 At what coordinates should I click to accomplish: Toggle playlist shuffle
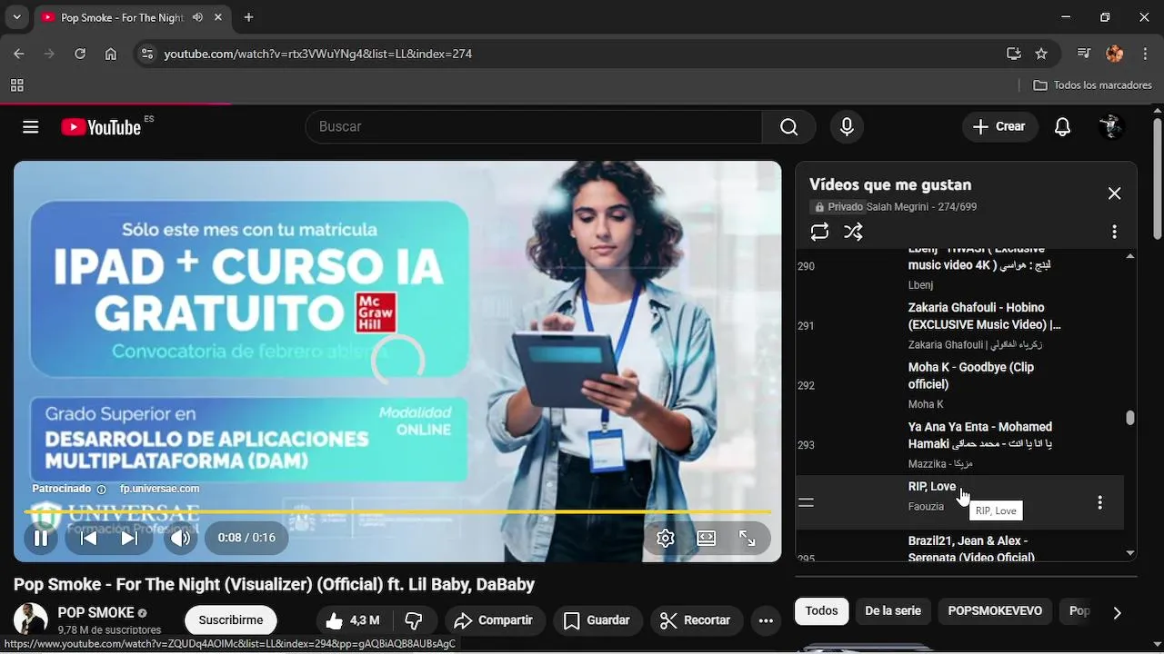pyautogui.click(x=853, y=232)
